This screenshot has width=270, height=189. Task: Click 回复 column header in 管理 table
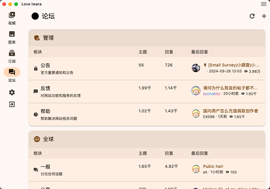click(x=169, y=52)
